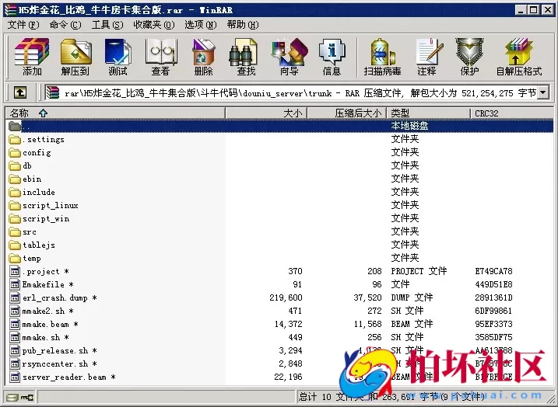The height and width of the screenshot is (407, 558).
Task: Select the src folder icon
Action: click(x=15, y=232)
